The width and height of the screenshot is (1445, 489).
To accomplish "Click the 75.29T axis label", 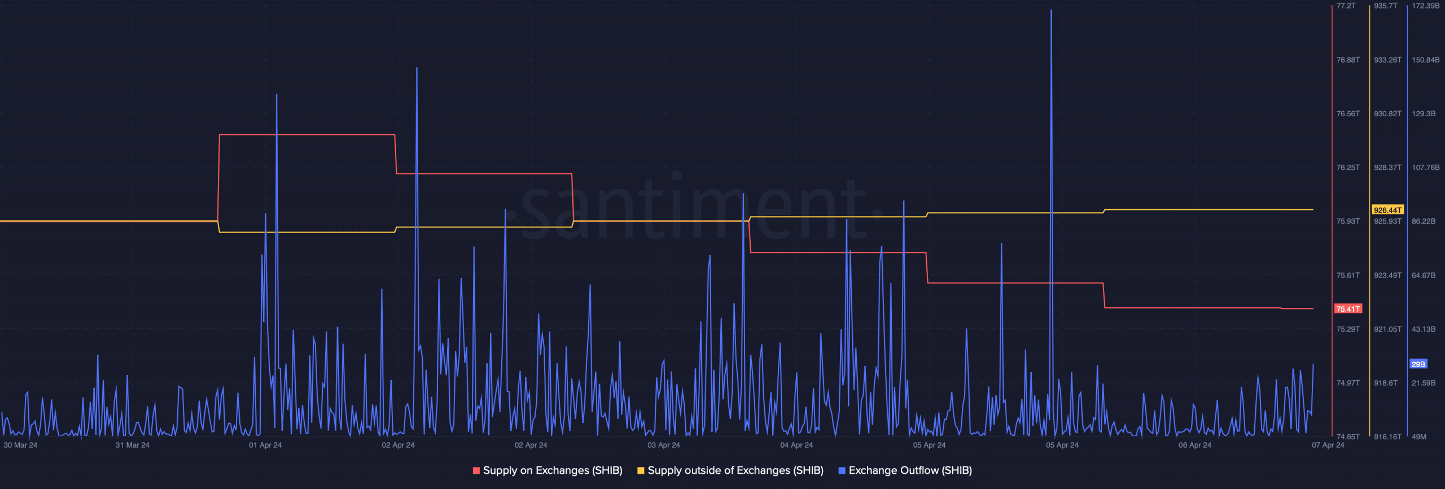I will pyautogui.click(x=1348, y=329).
